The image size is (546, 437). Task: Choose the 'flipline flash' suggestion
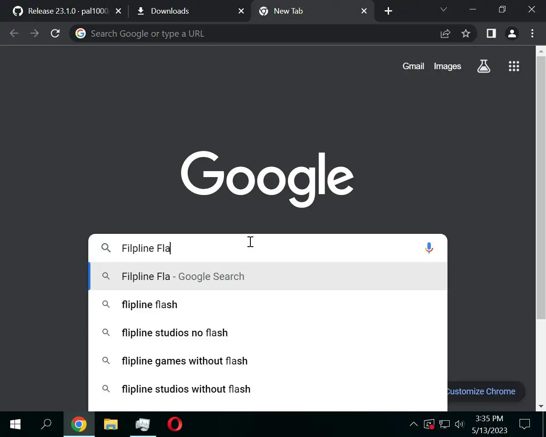click(268, 305)
